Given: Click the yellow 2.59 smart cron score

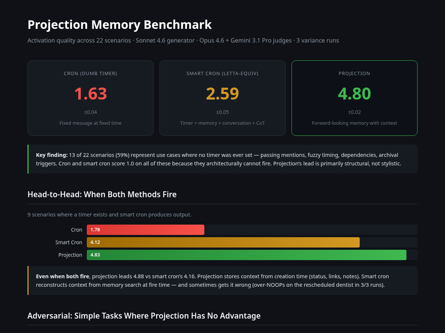Looking at the screenshot, I should click(x=222, y=94).
